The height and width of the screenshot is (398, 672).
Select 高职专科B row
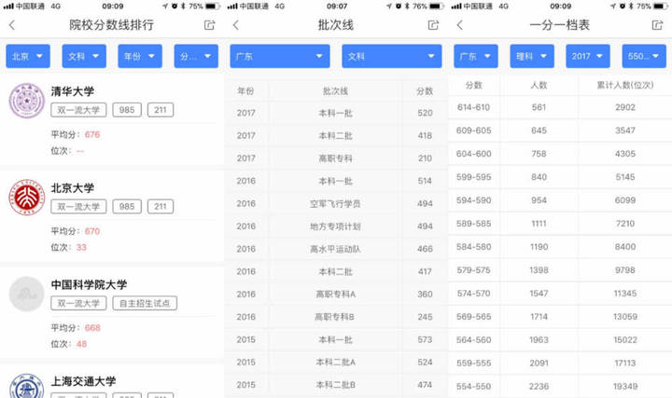[x=336, y=317]
